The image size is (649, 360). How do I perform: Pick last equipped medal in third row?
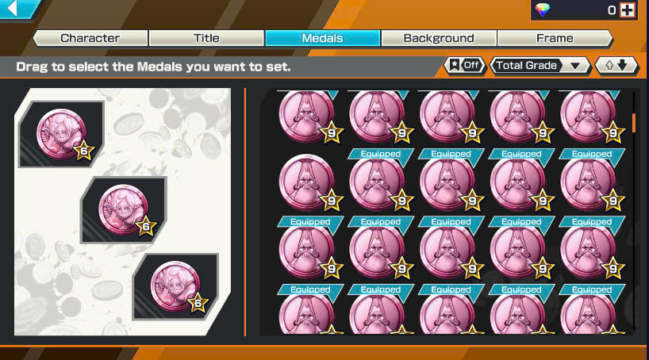tap(590, 247)
